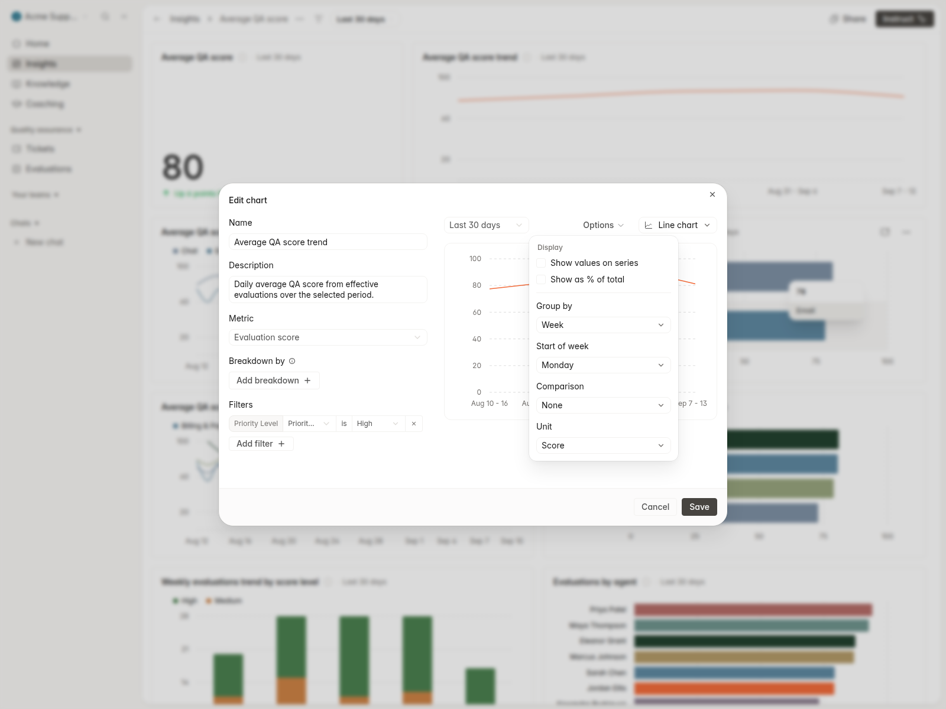Screen dimensions: 946x709
Task: Remove the Priority Level filter
Action: (x=414, y=424)
